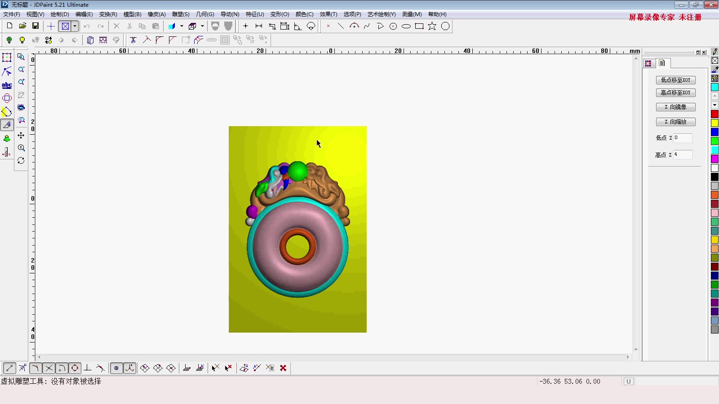Pick the black color swatch in palette

click(715, 177)
